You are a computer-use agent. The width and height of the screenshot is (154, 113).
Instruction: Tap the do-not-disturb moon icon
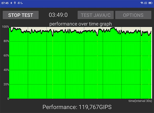click(22, 3)
